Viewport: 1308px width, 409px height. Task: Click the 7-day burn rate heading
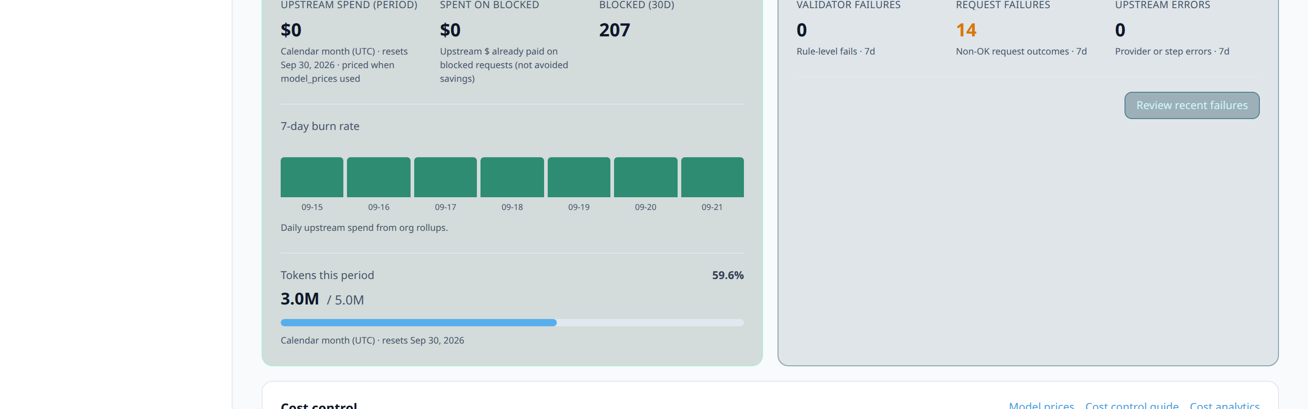(x=320, y=126)
